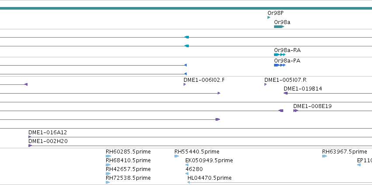Viewport: 372px width, 185px height.
Task: Click the teal chromosome overview bar
Action: (x=186, y=8)
